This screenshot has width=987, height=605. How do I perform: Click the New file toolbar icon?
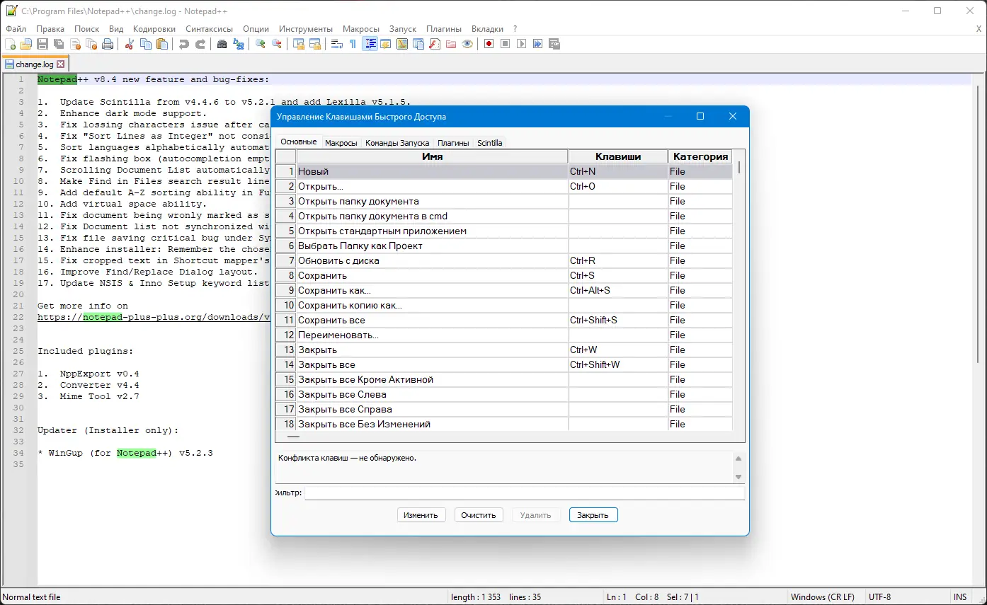[x=10, y=44]
